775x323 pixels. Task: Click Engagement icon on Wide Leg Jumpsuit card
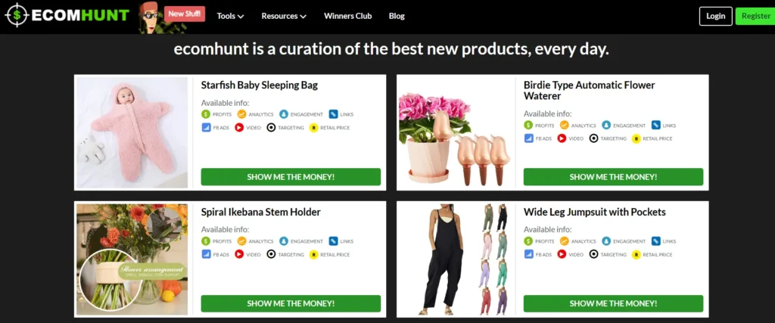[x=606, y=241]
